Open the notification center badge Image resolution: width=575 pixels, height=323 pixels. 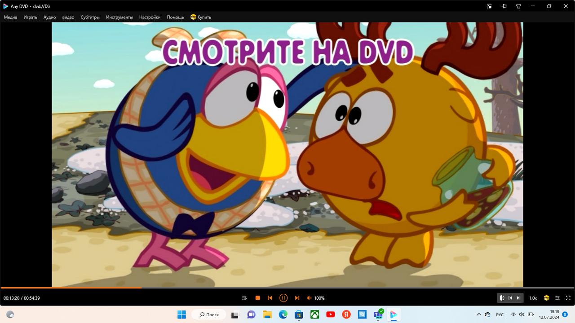pos(565,314)
